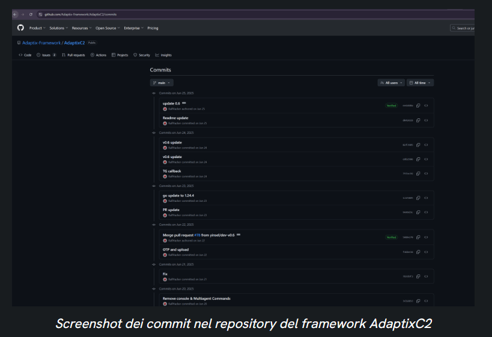Image resolution: width=492 pixels, height=337 pixels.
Task: Browse code at the "Merge pull request #78" commit
Action: click(x=426, y=237)
